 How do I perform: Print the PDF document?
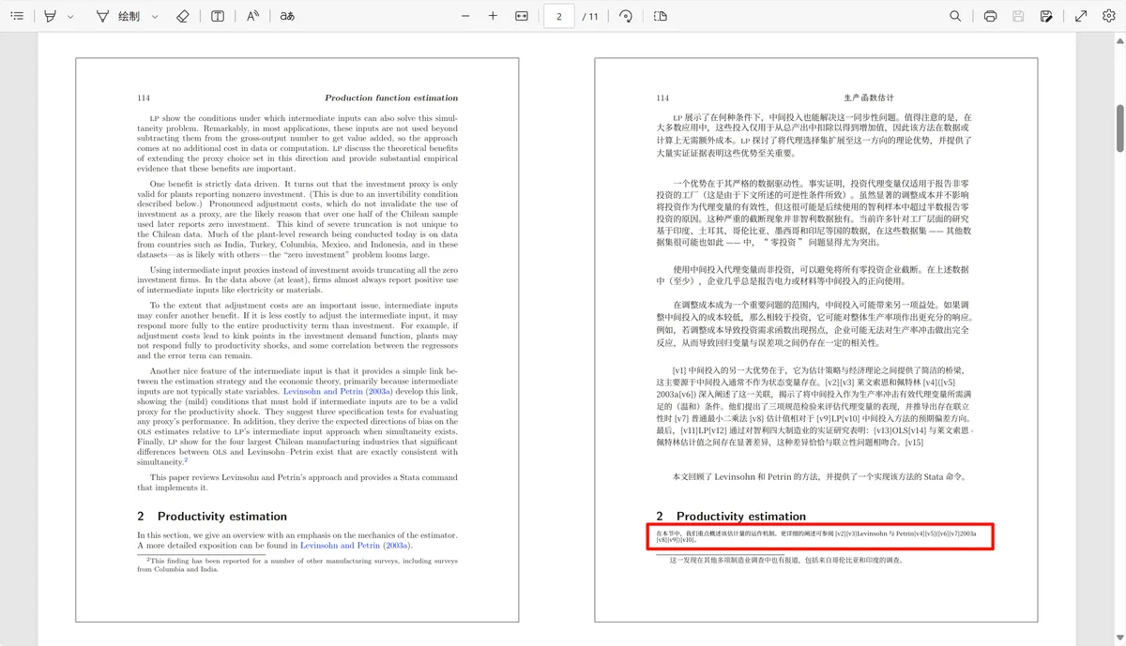pyautogui.click(x=990, y=16)
